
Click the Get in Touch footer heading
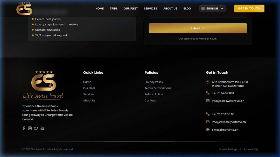click(x=217, y=73)
